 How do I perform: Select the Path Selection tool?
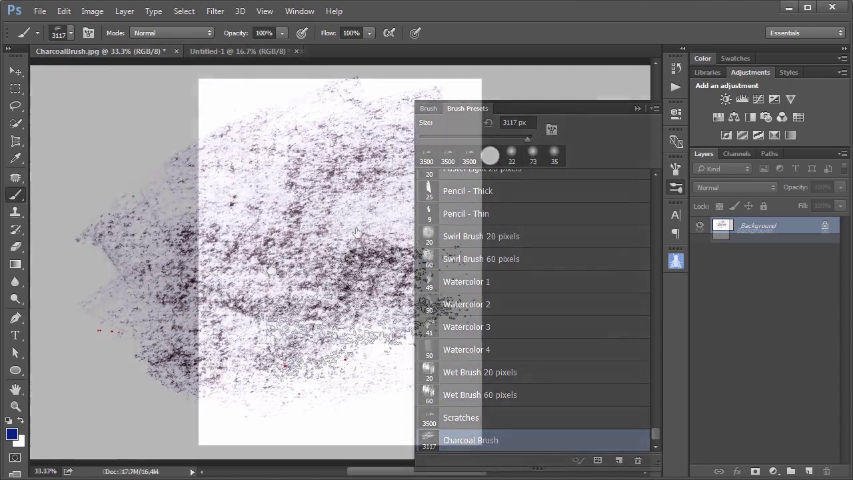[15, 353]
